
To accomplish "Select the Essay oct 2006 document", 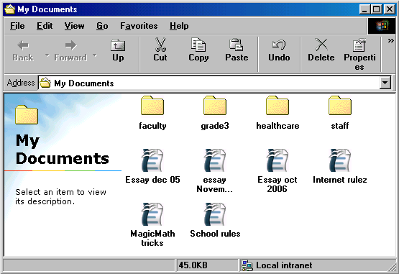I will point(277,170).
